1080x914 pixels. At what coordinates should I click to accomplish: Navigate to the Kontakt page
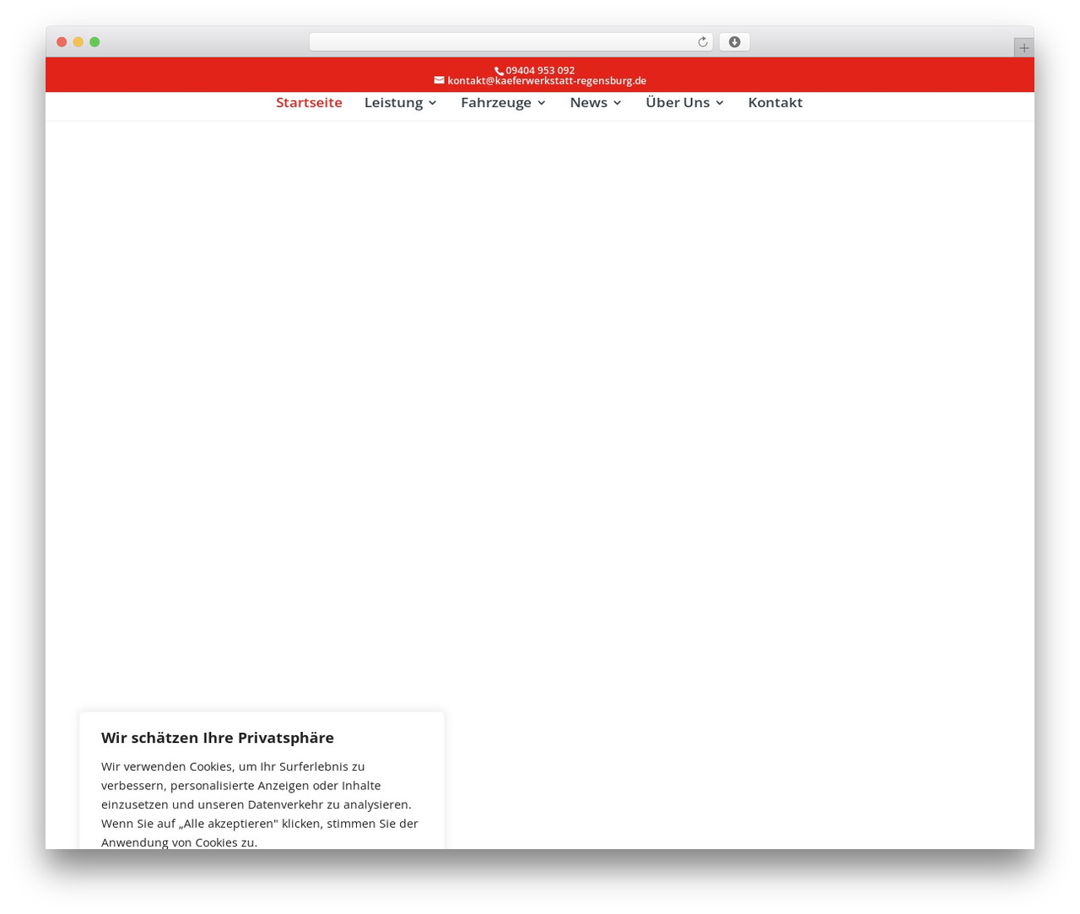[x=775, y=102]
